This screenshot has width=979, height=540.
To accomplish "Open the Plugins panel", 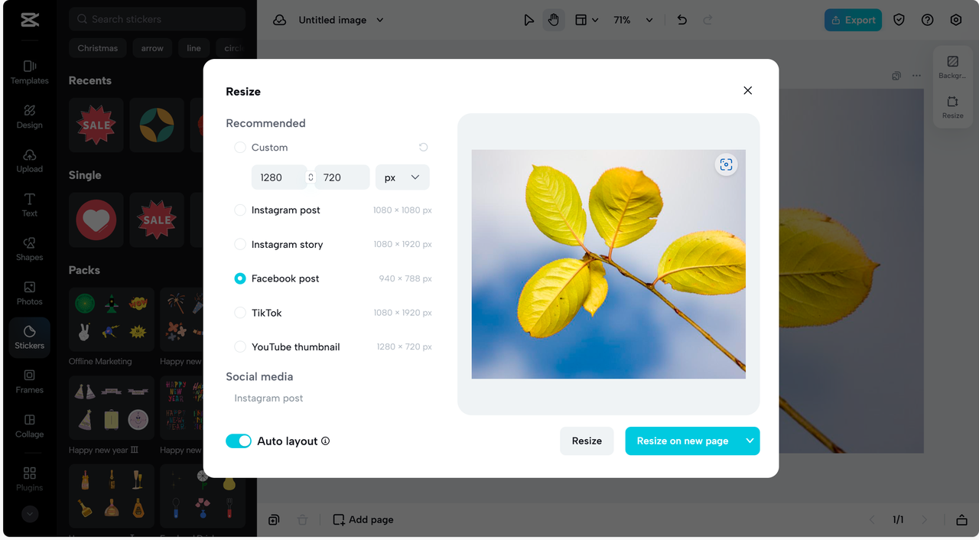I will [29, 479].
